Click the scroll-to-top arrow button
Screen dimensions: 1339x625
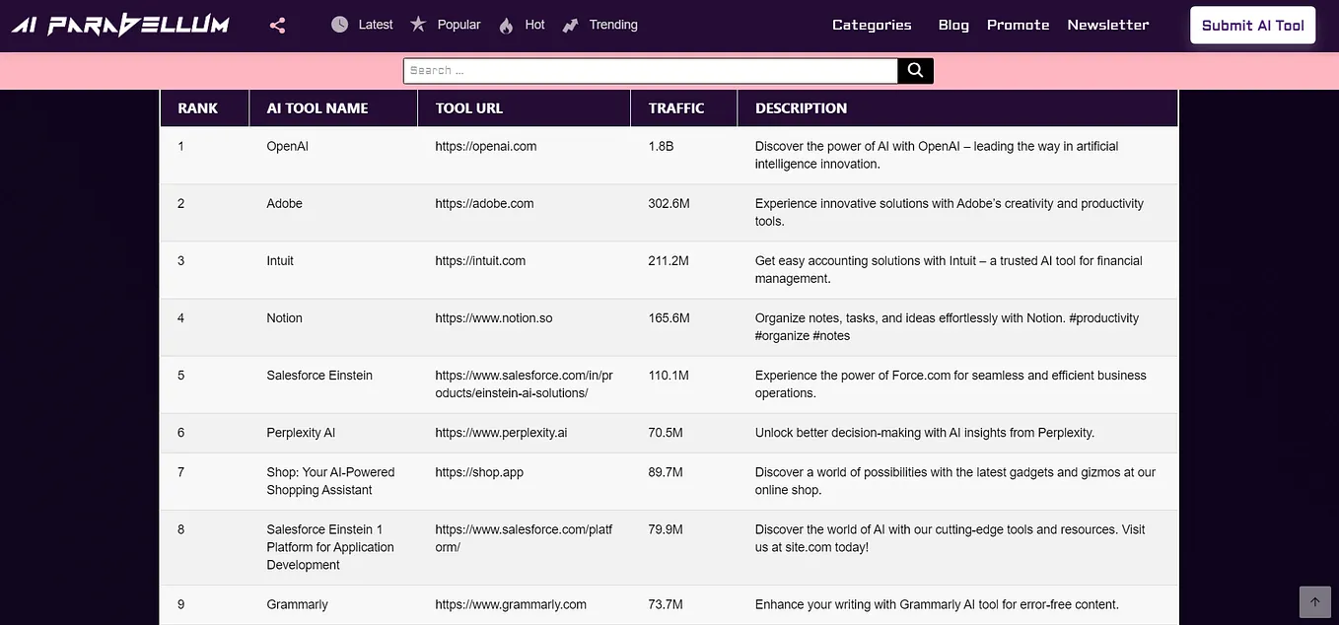(x=1314, y=601)
